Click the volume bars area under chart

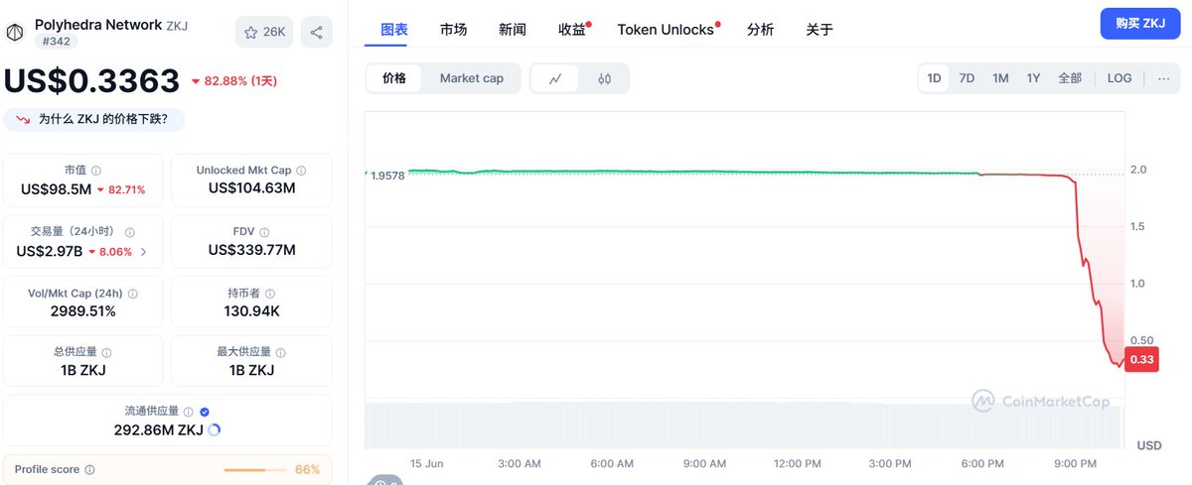tap(744, 424)
